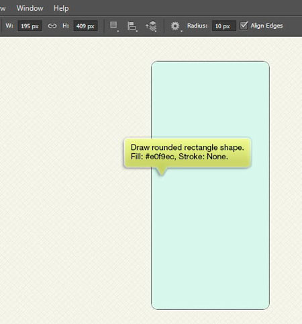Open the Help menu
This screenshot has height=324, width=302.
click(61, 8)
